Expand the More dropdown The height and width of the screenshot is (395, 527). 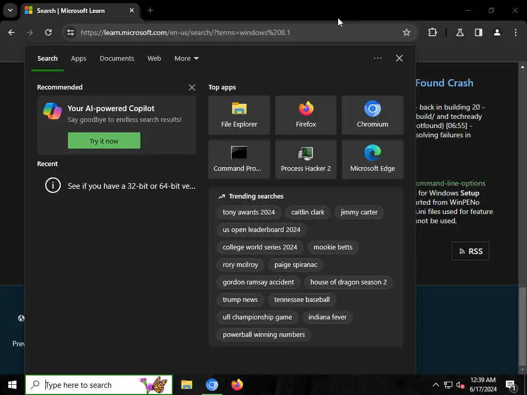186,59
